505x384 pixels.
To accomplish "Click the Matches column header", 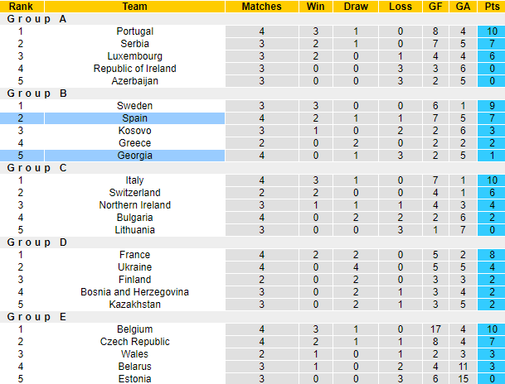I will pyautogui.click(x=261, y=7).
